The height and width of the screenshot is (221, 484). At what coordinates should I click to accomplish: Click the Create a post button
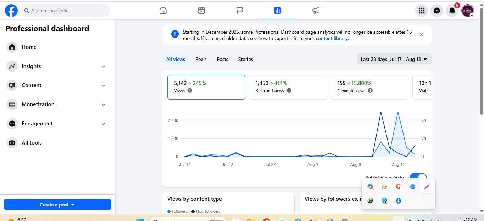[x=57, y=204]
